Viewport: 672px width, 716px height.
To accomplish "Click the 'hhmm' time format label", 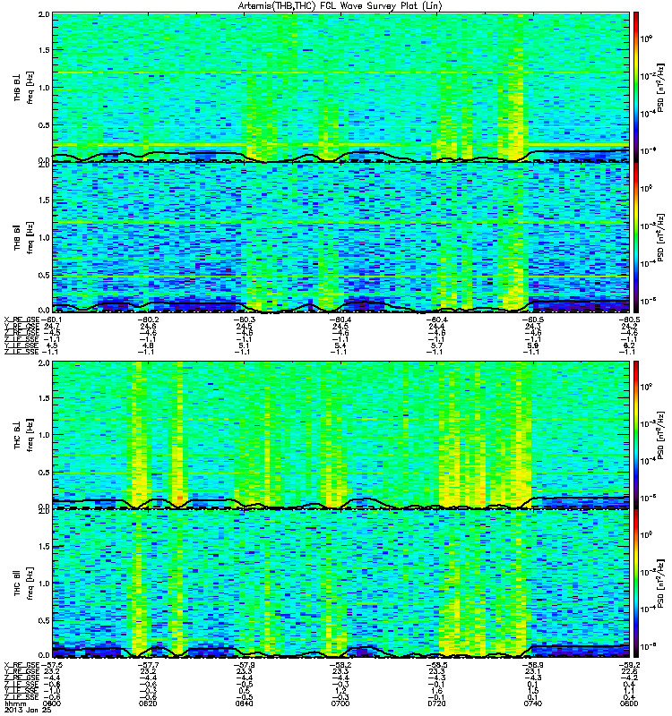I will (x=15, y=703).
